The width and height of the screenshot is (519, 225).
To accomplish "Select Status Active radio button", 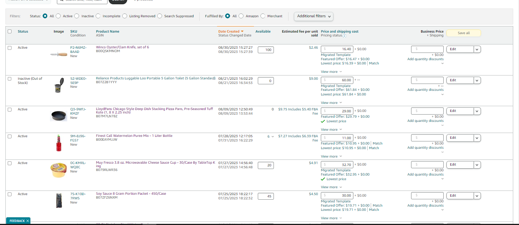I will [58, 16].
